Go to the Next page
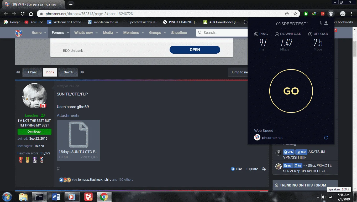 68,72
